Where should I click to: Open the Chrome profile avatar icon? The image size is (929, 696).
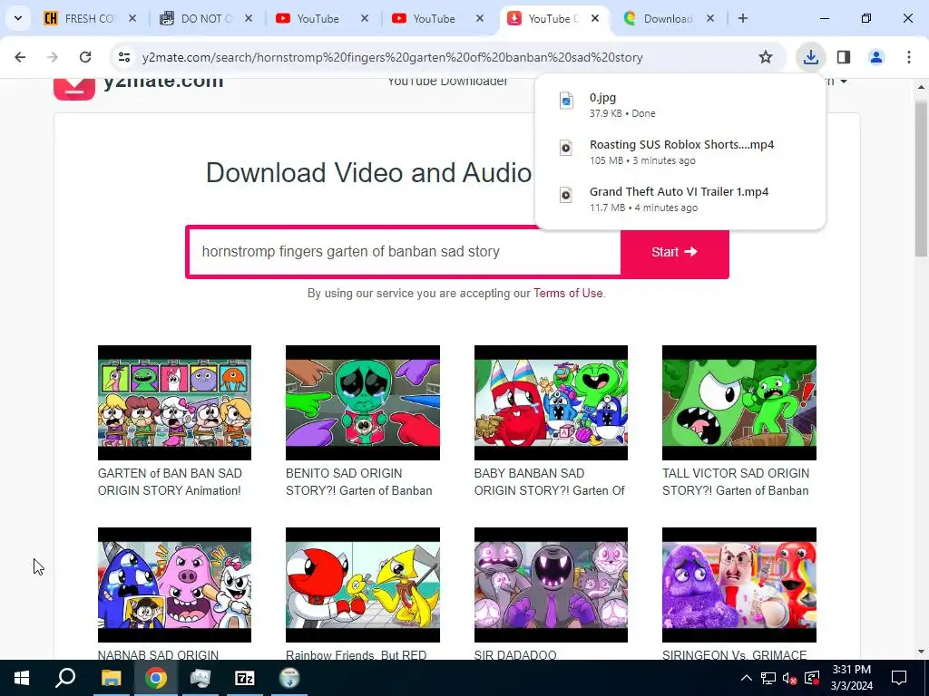pos(876,57)
